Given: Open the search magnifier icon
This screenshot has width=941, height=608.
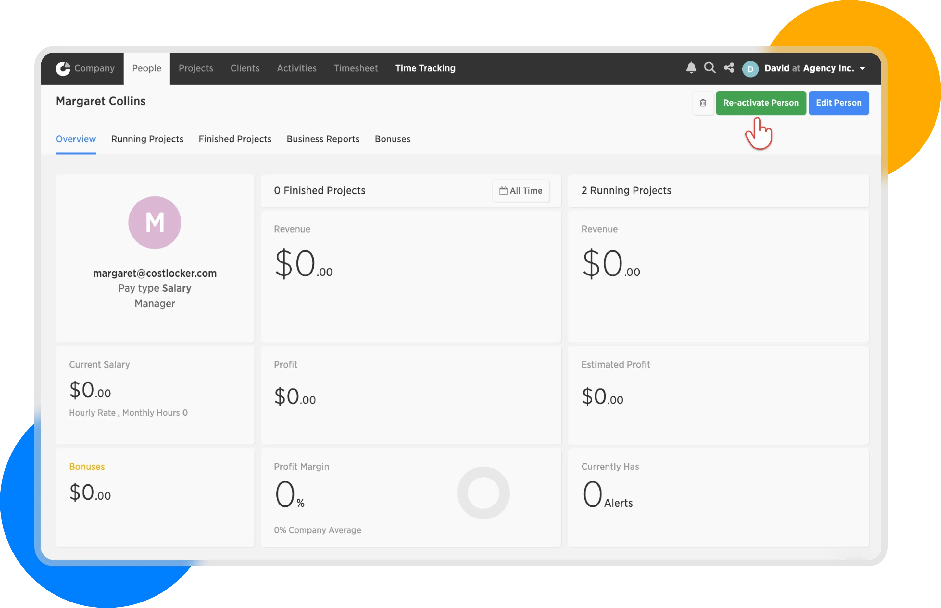Looking at the screenshot, I should (709, 68).
